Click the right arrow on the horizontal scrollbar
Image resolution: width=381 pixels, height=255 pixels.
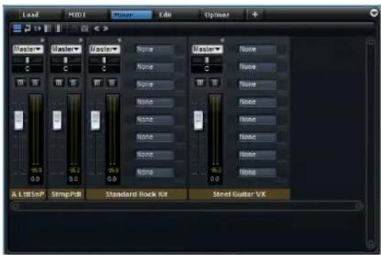coord(358,206)
